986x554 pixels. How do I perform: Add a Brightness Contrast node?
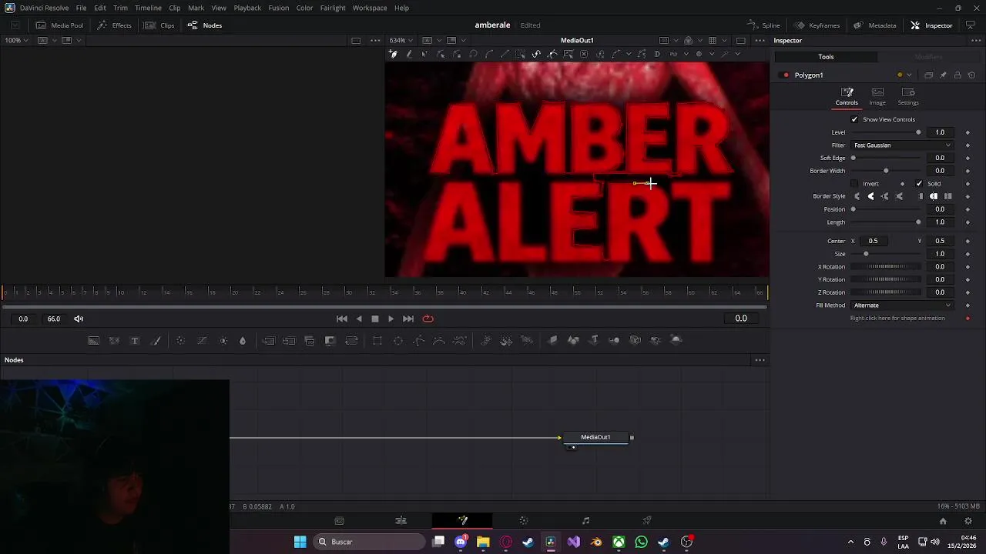[x=223, y=340]
